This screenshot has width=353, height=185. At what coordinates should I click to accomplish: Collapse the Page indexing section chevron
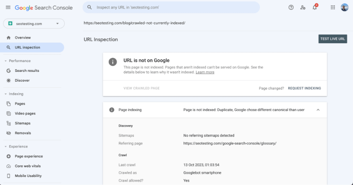tap(318, 110)
